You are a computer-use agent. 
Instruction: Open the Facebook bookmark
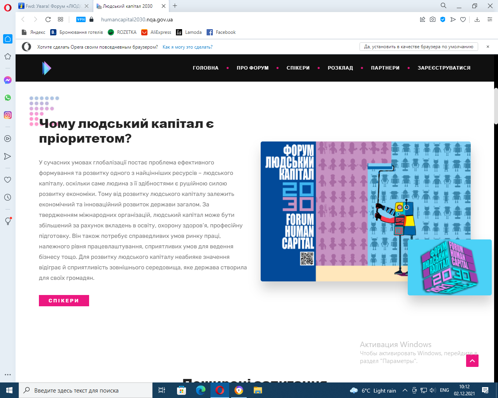[x=221, y=32]
